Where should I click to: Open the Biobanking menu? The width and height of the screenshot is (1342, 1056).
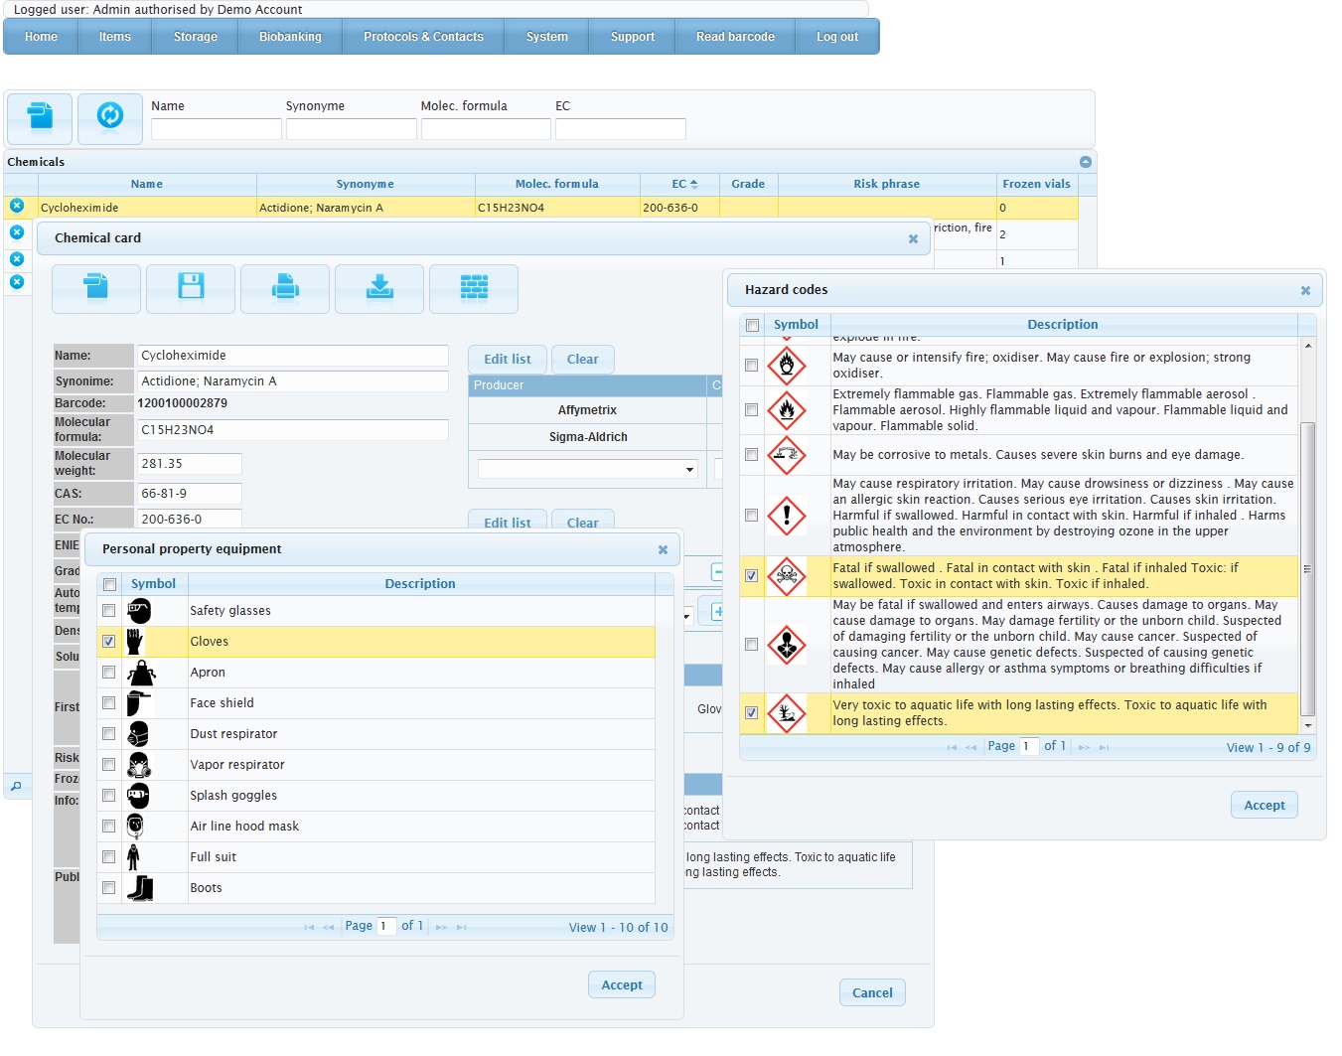pyautogui.click(x=290, y=37)
